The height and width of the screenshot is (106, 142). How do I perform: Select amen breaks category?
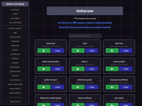15,37
